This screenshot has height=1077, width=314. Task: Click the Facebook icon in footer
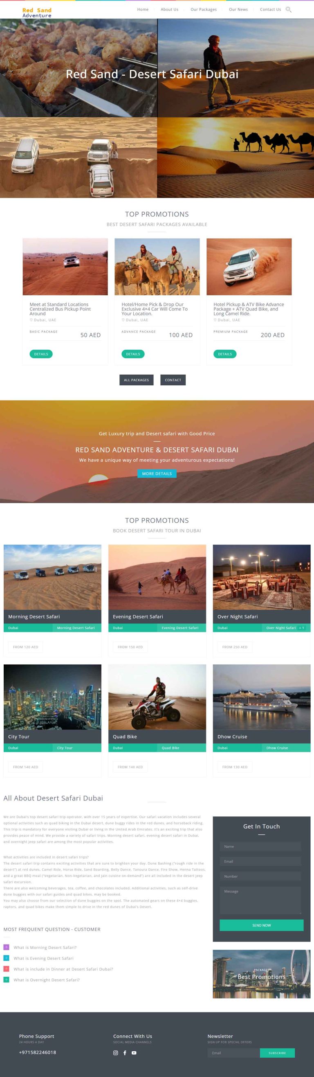[x=125, y=1053]
